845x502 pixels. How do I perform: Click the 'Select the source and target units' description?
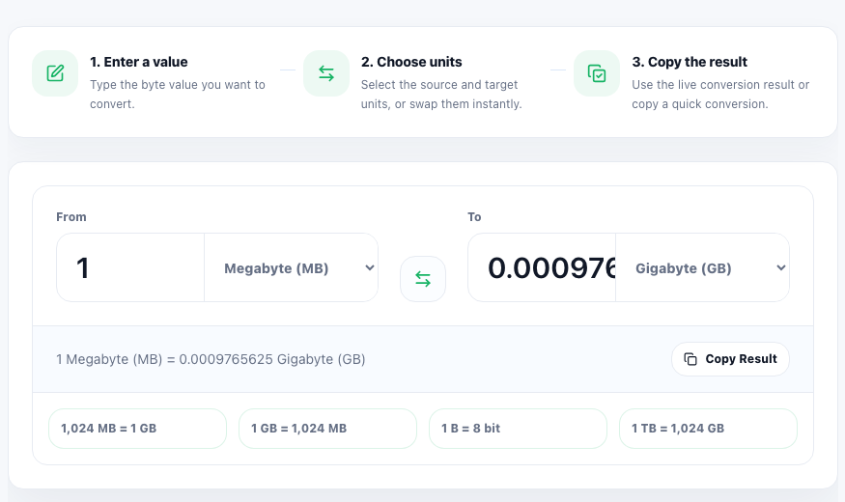[441, 95]
